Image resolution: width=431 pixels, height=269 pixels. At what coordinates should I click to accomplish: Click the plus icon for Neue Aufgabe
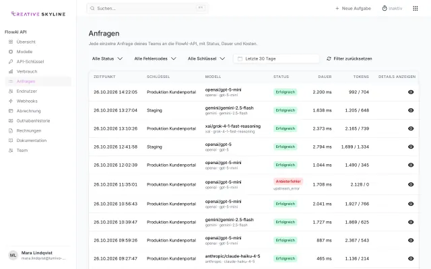337,9
